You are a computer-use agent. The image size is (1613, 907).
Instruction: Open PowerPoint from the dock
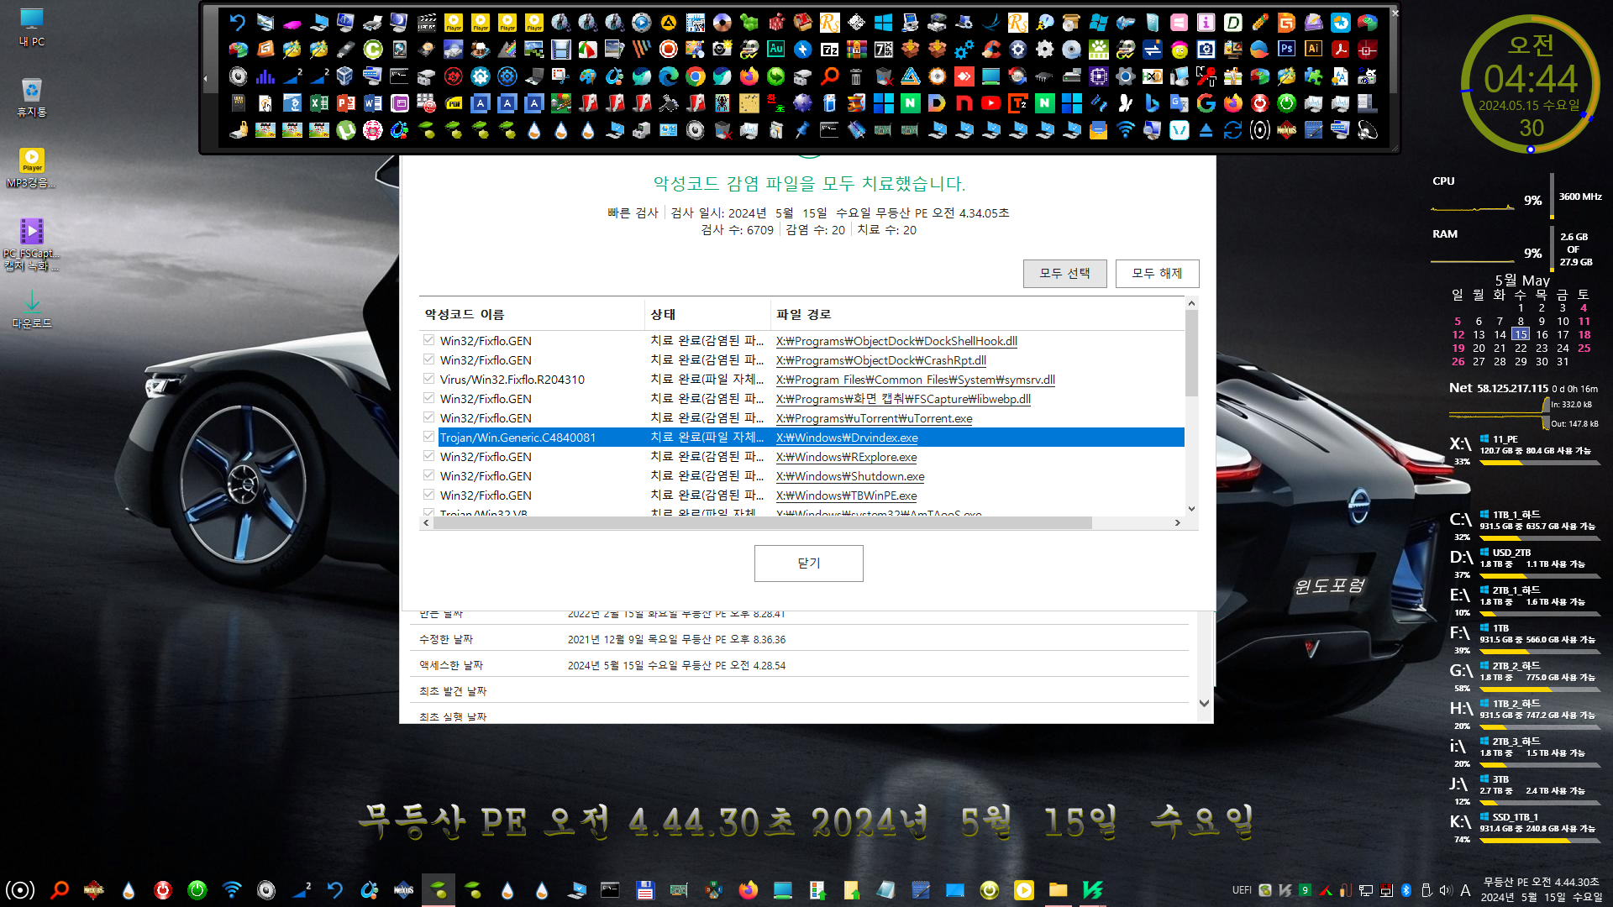[x=346, y=103]
